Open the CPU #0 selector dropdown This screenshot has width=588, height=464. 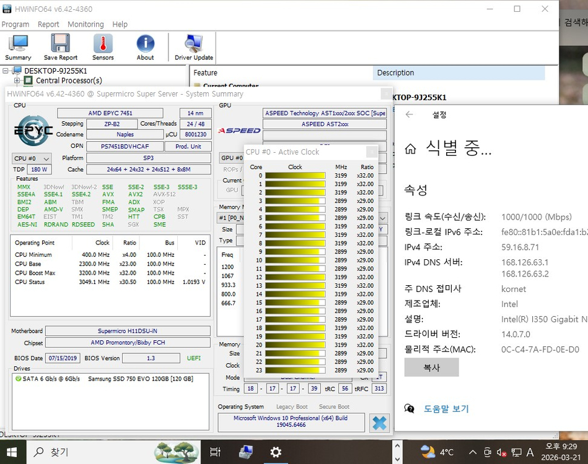[32, 158]
